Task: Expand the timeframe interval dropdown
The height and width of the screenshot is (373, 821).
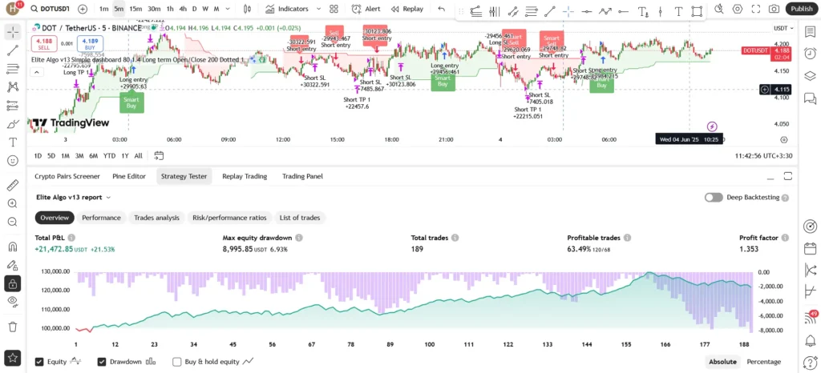Action: [229, 9]
